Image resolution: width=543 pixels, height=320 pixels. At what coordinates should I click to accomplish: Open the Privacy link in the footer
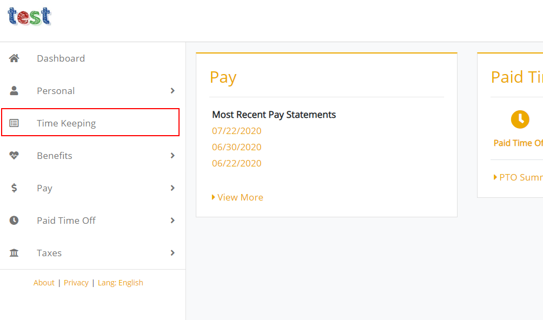76,283
